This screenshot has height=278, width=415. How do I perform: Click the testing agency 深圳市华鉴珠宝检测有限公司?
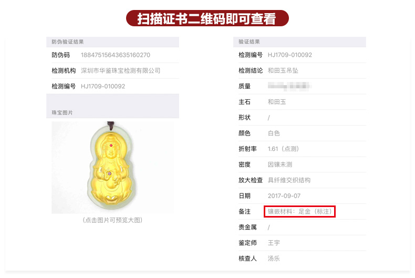[x=120, y=71]
